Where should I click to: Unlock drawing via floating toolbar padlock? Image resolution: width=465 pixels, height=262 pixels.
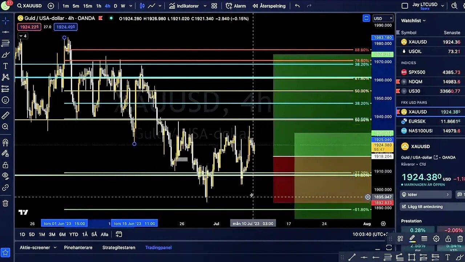448,239
